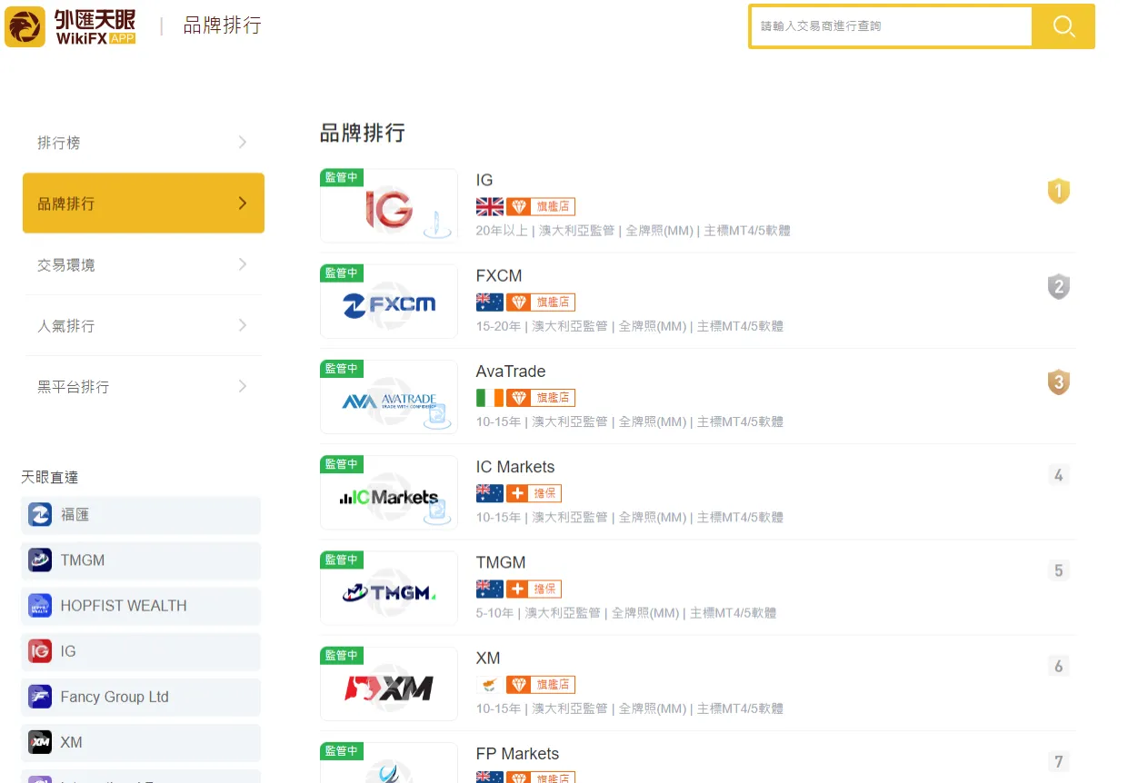Image resolution: width=1138 pixels, height=783 pixels.
Task: Click IG's 旗艦店 diamond badge
Action: [541, 206]
